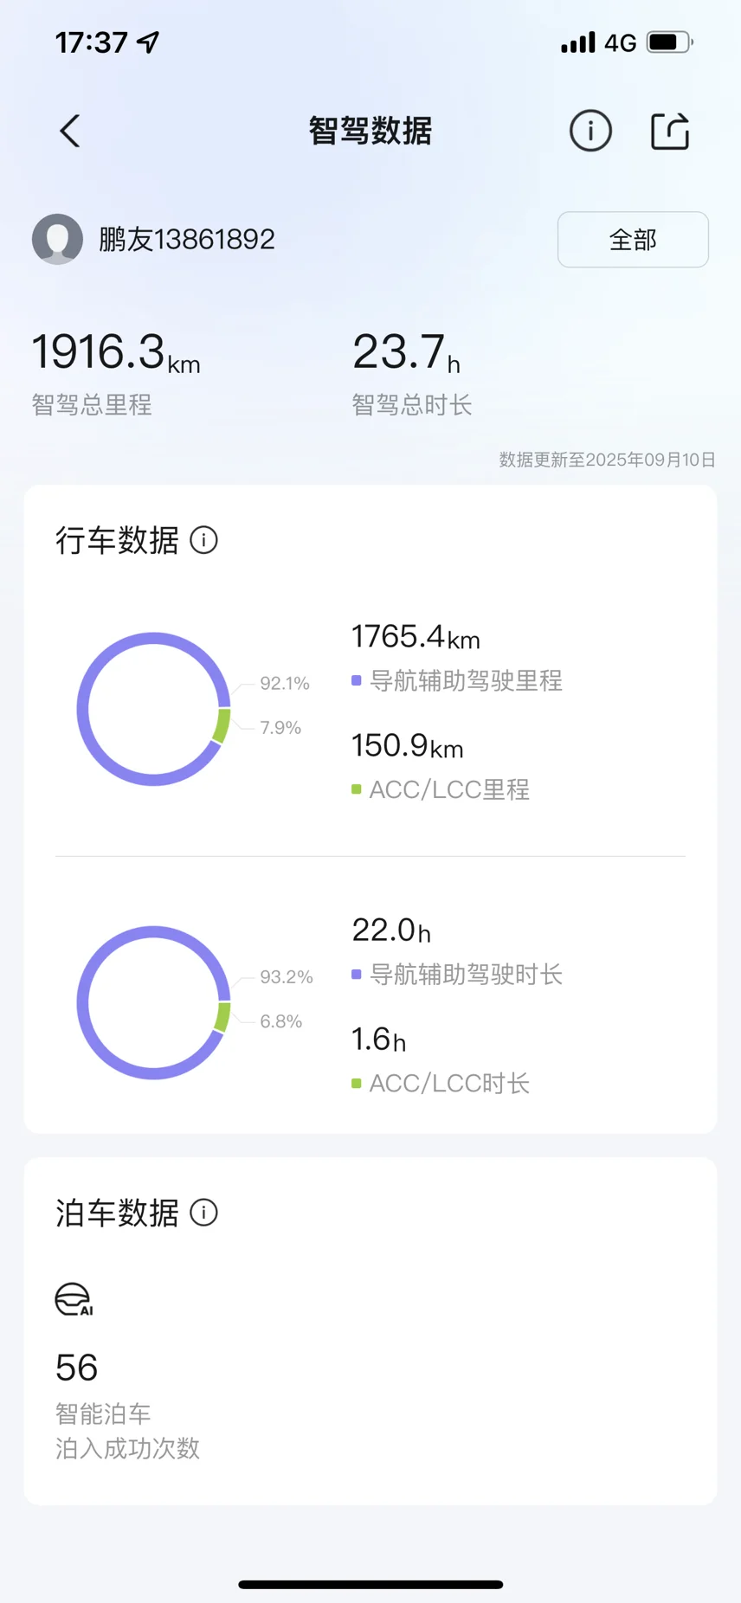741x1603 pixels.
Task: Tap the 56 successful parking count
Action: click(x=77, y=1368)
